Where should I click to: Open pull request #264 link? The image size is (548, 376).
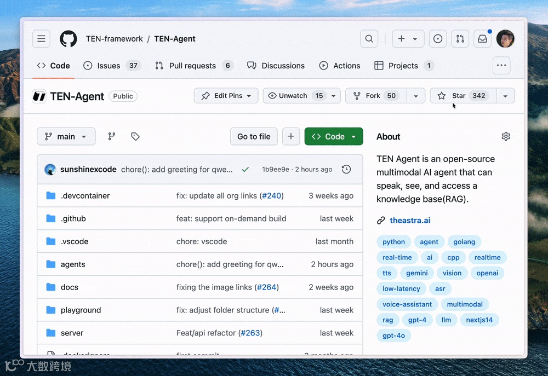(267, 287)
